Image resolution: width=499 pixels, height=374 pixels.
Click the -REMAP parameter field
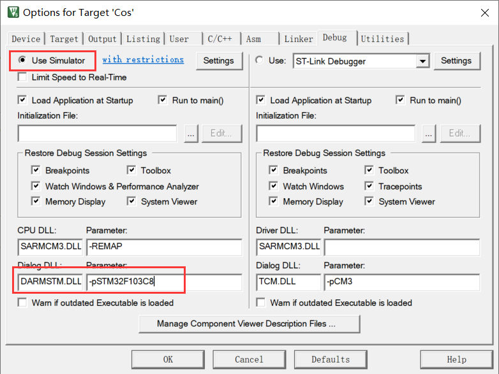coord(164,247)
